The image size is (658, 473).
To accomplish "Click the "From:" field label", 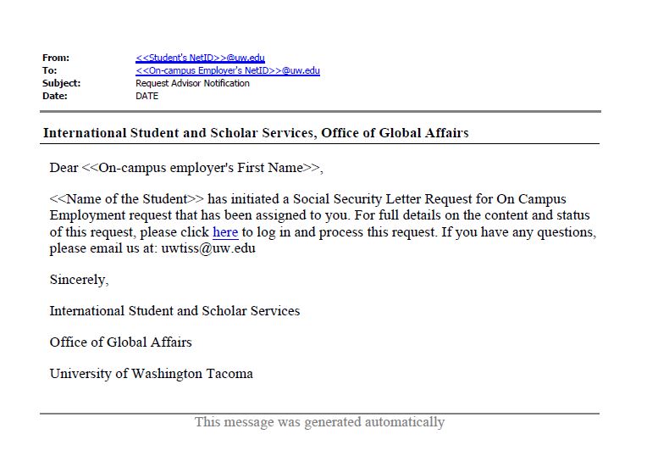I will [x=56, y=58].
